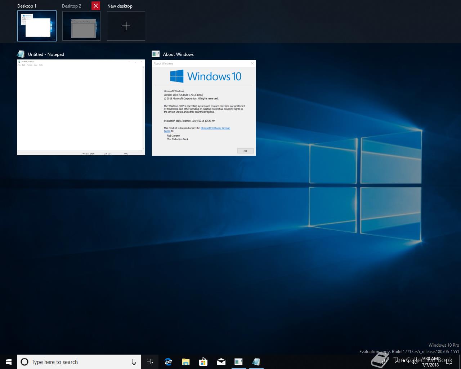The image size is (461, 369).
Task: Open File Explorer from taskbar
Action: 185,362
